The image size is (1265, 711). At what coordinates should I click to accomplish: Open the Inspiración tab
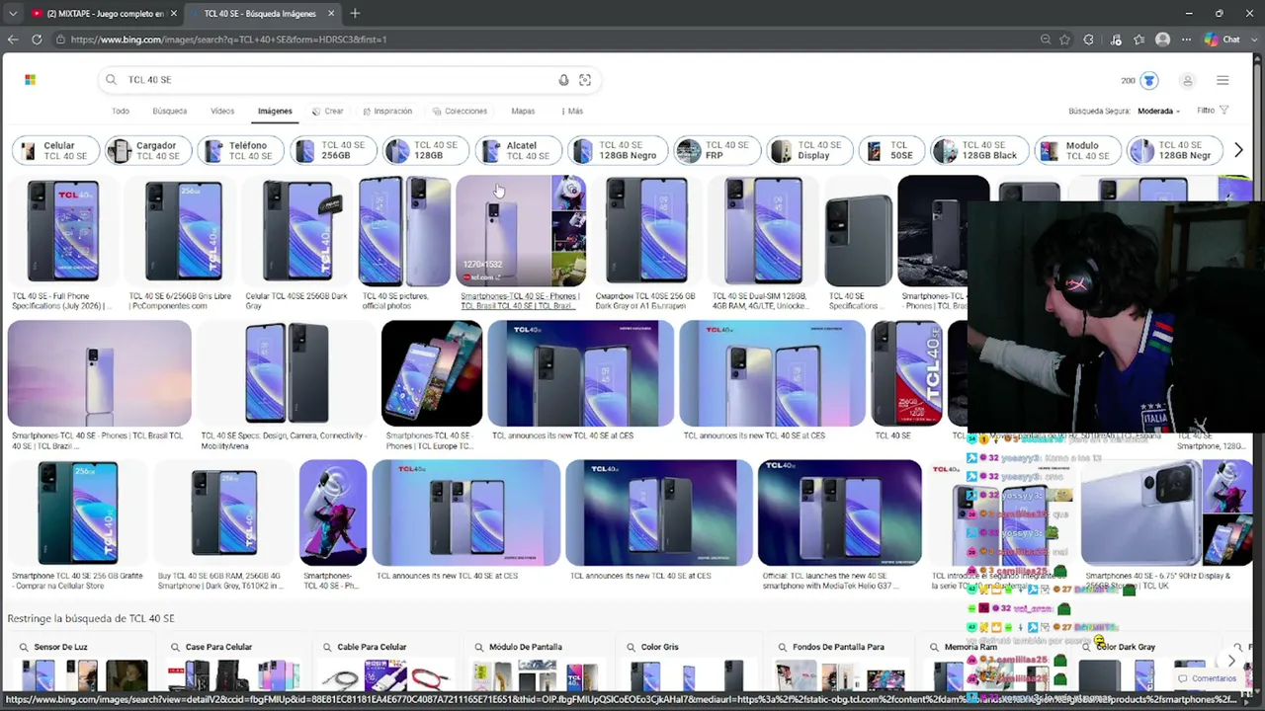tap(387, 112)
